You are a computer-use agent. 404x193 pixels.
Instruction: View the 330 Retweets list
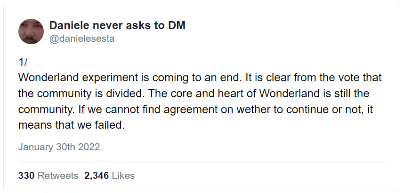pyautogui.click(x=48, y=176)
